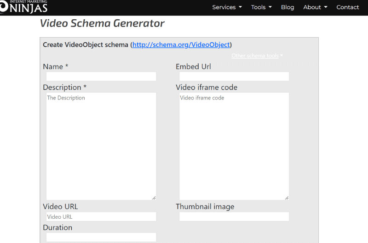Click inside the Description text area
Screen dimensions: 368x243
(101, 146)
